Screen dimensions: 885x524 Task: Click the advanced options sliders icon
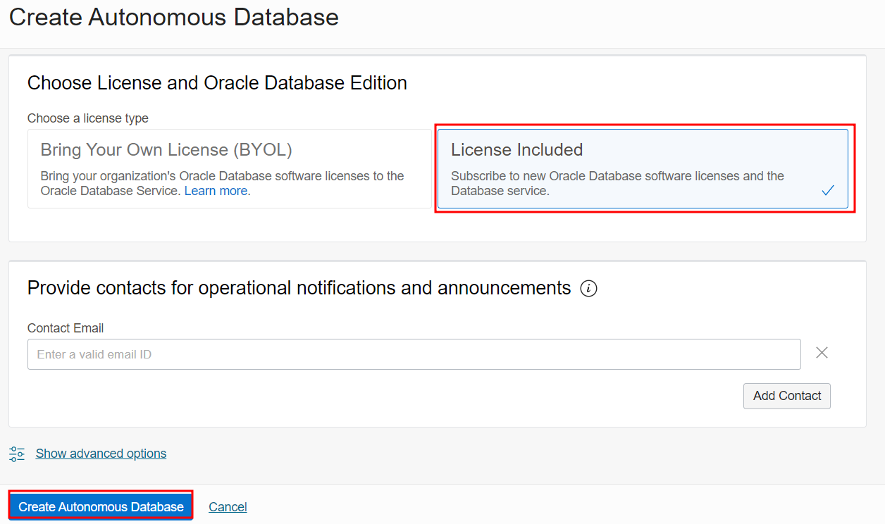coord(17,454)
